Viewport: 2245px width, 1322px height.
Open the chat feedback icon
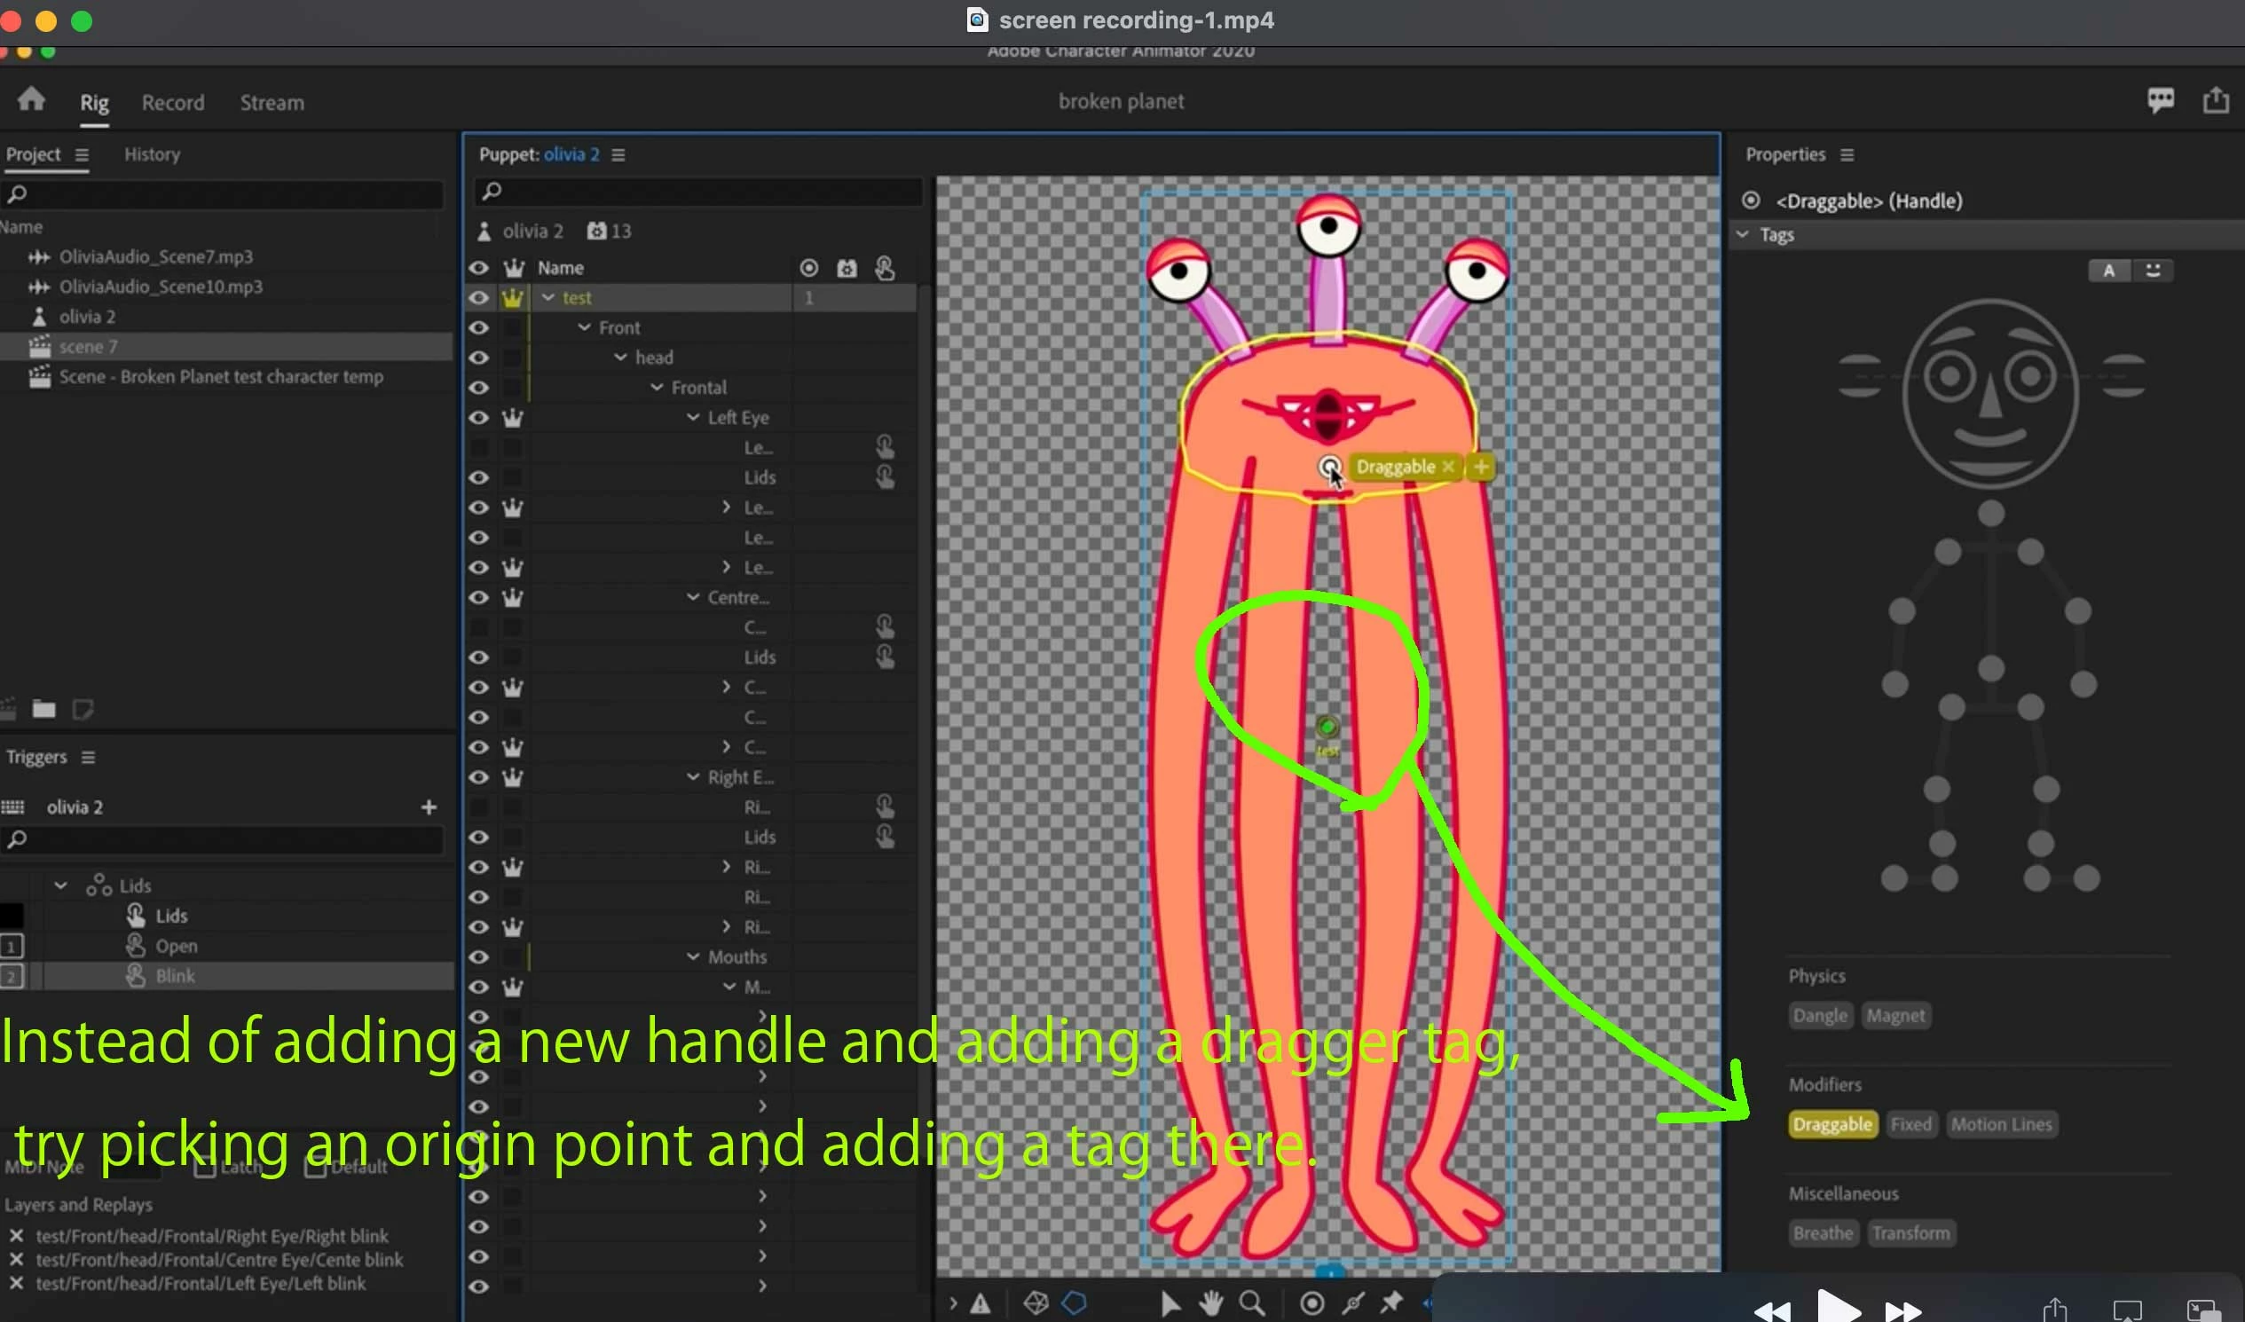[x=2160, y=99]
